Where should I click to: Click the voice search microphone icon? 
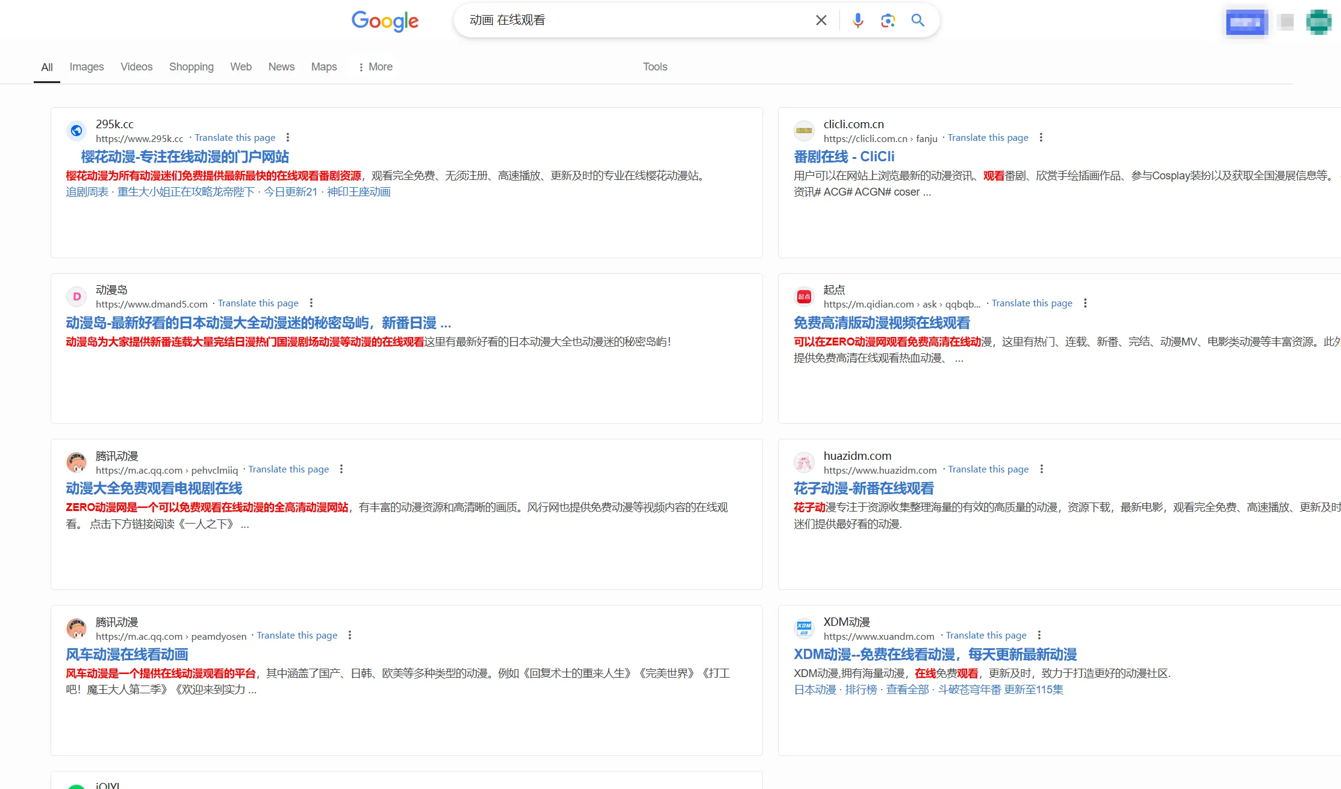click(857, 20)
